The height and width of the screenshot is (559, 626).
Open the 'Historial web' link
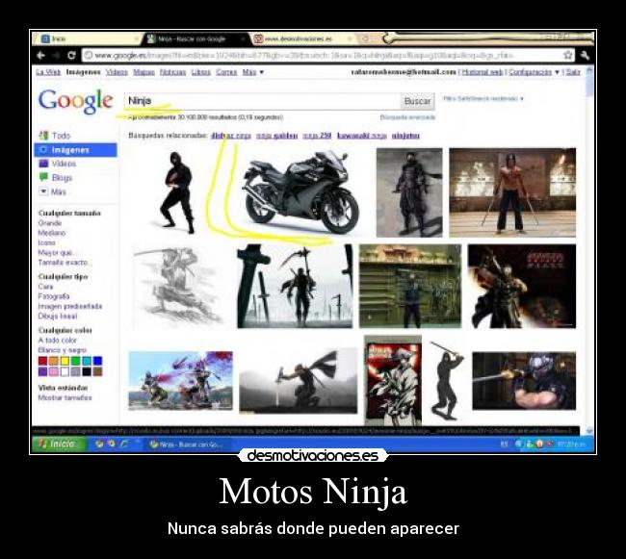pyautogui.click(x=483, y=72)
